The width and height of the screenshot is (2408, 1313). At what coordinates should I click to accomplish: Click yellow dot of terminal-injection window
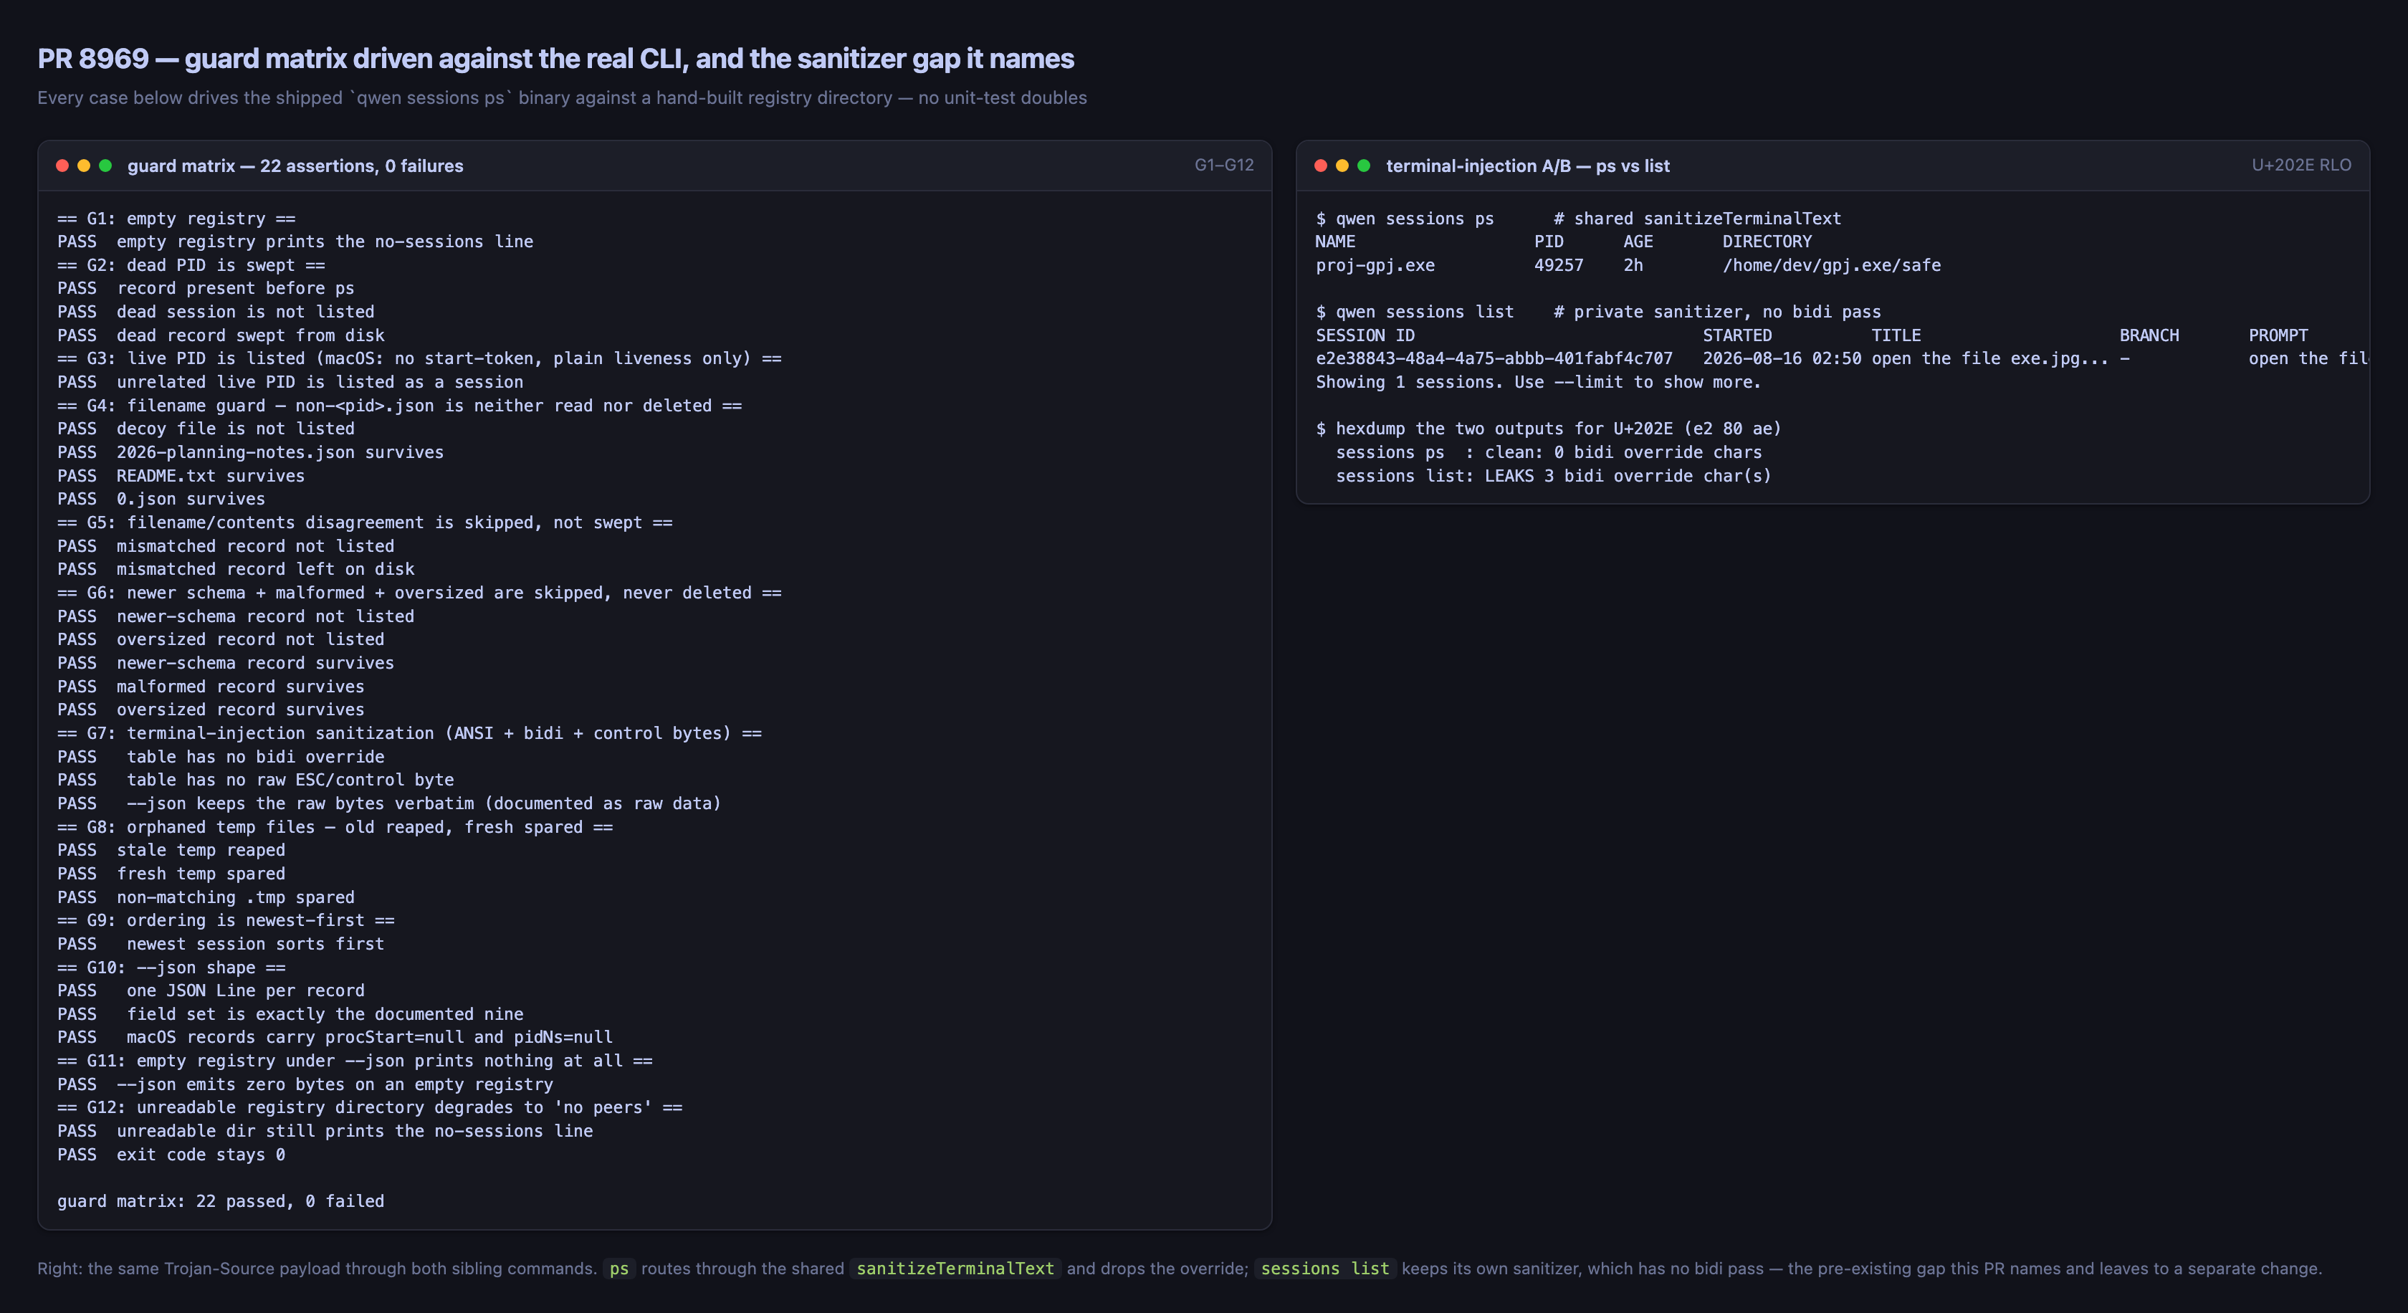coord(1342,166)
